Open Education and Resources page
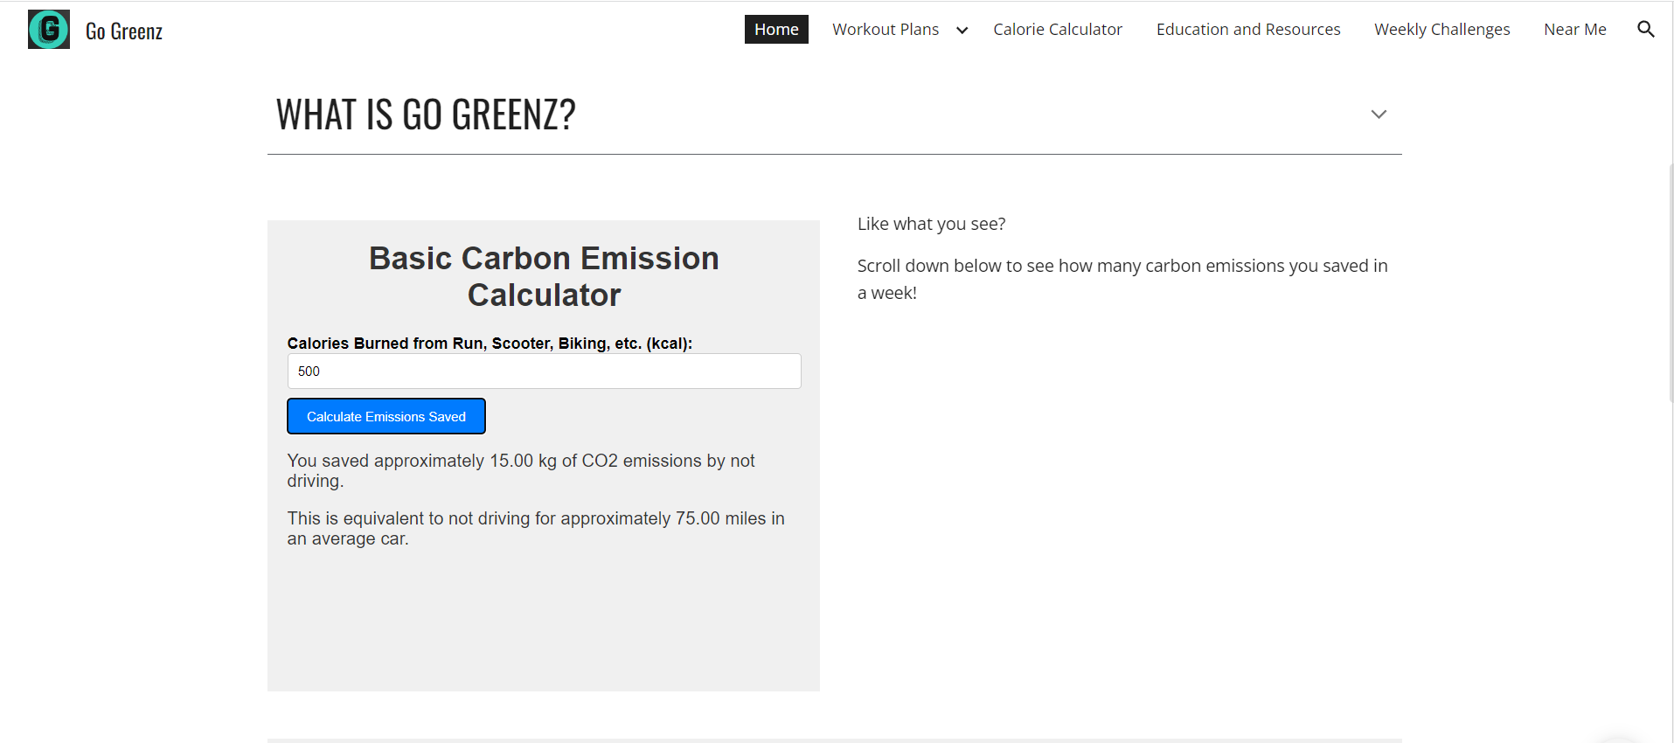The image size is (1674, 743). 1247,30
